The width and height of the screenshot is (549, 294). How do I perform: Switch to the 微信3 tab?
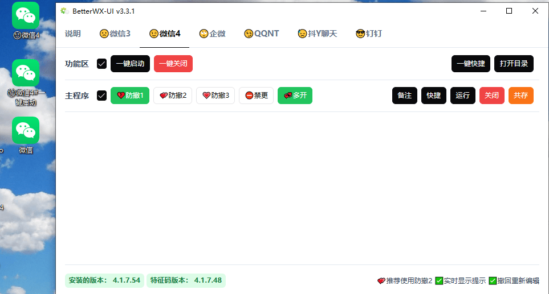[115, 34]
